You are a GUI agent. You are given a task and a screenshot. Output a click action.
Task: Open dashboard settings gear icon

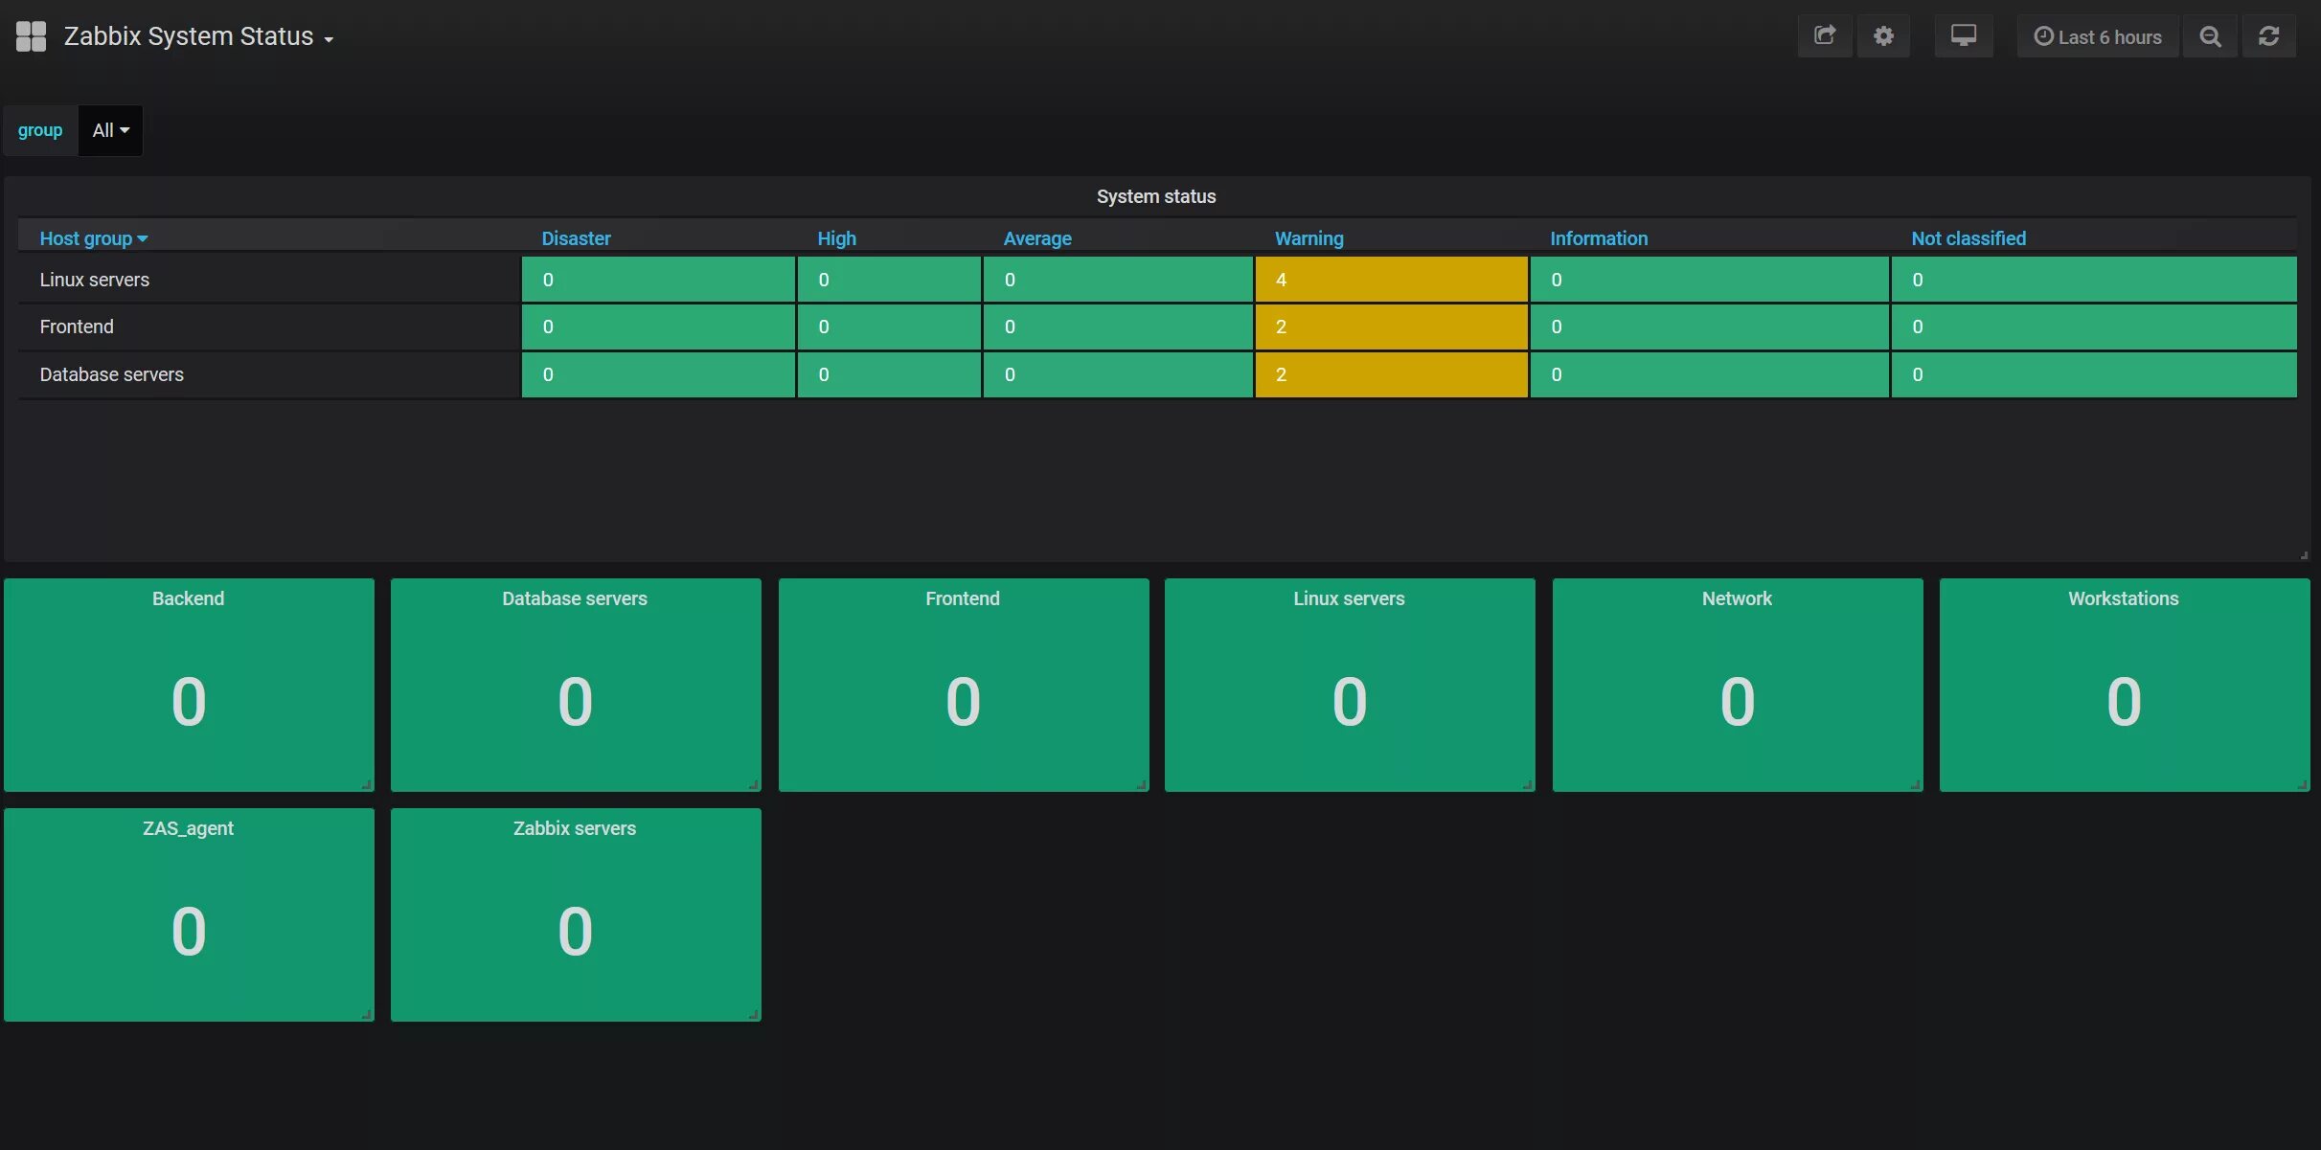[x=1882, y=36]
